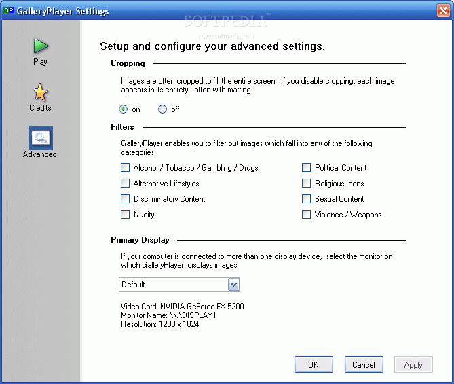Confirm settings with OK
The image size is (454, 384).
point(314,364)
